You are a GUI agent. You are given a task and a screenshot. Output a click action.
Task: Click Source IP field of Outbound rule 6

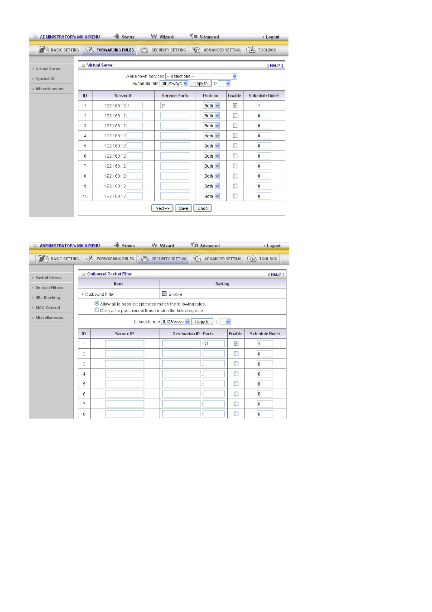click(125, 394)
